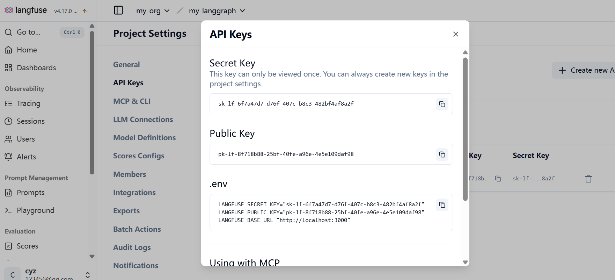Image resolution: width=615 pixels, height=280 pixels.
Task: Expand the my-langgraph project dropdown
Action: (x=217, y=11)
